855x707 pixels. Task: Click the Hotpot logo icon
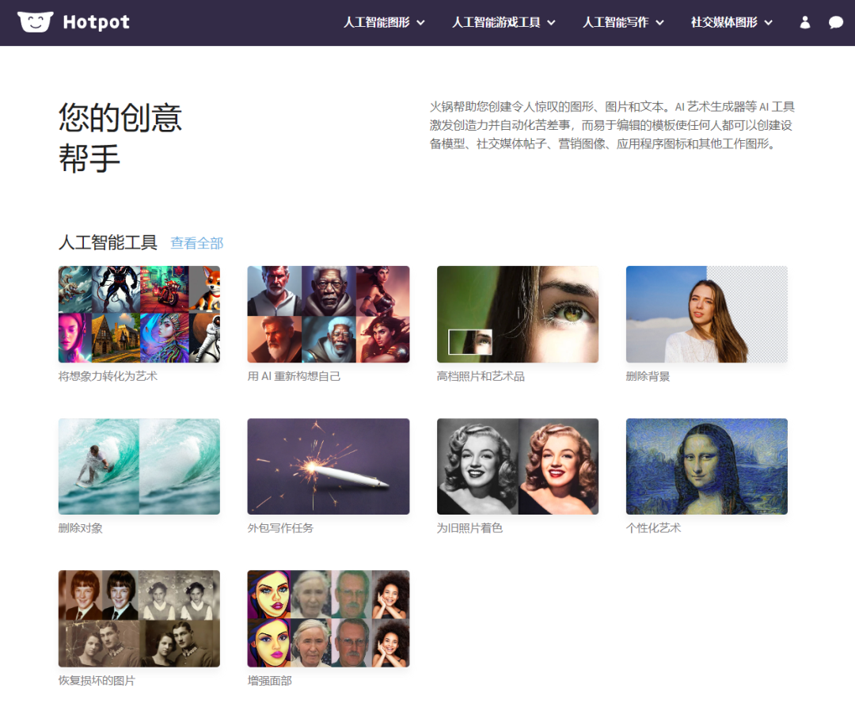(x=35, y=22)
